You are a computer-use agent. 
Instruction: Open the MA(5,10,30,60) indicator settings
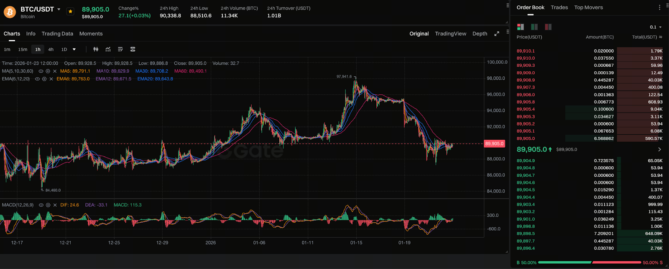(x=48, y=71)
